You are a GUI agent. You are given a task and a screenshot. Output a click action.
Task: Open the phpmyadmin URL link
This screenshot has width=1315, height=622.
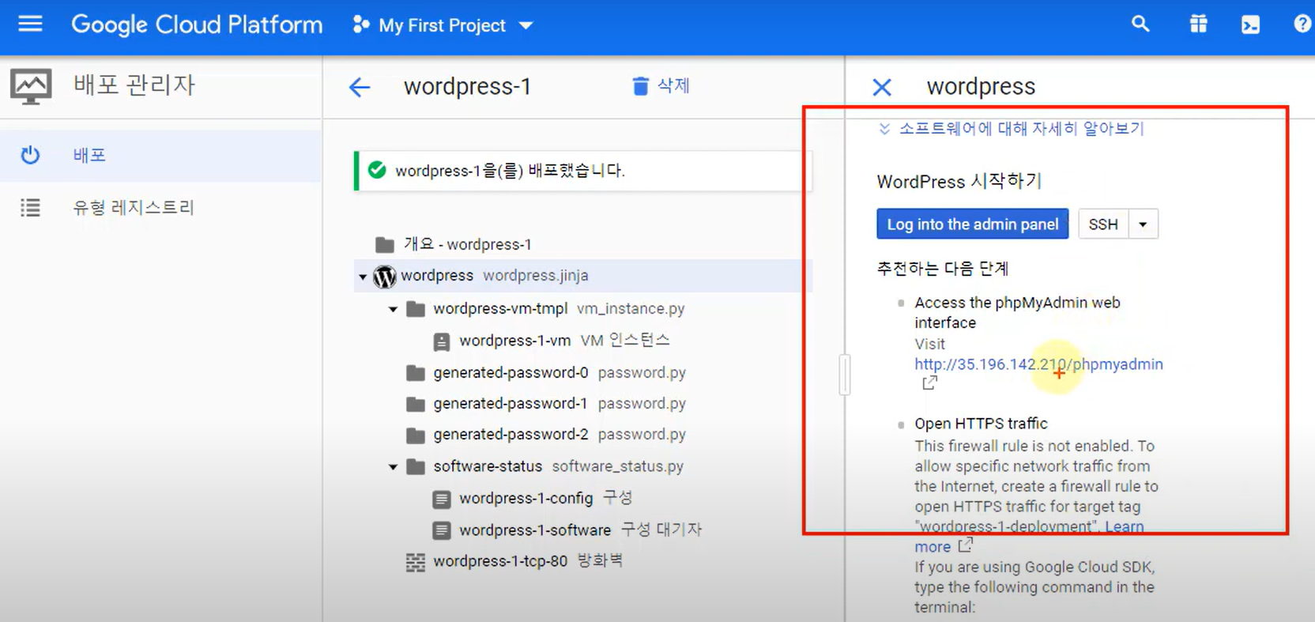[x=1038, y=364]
